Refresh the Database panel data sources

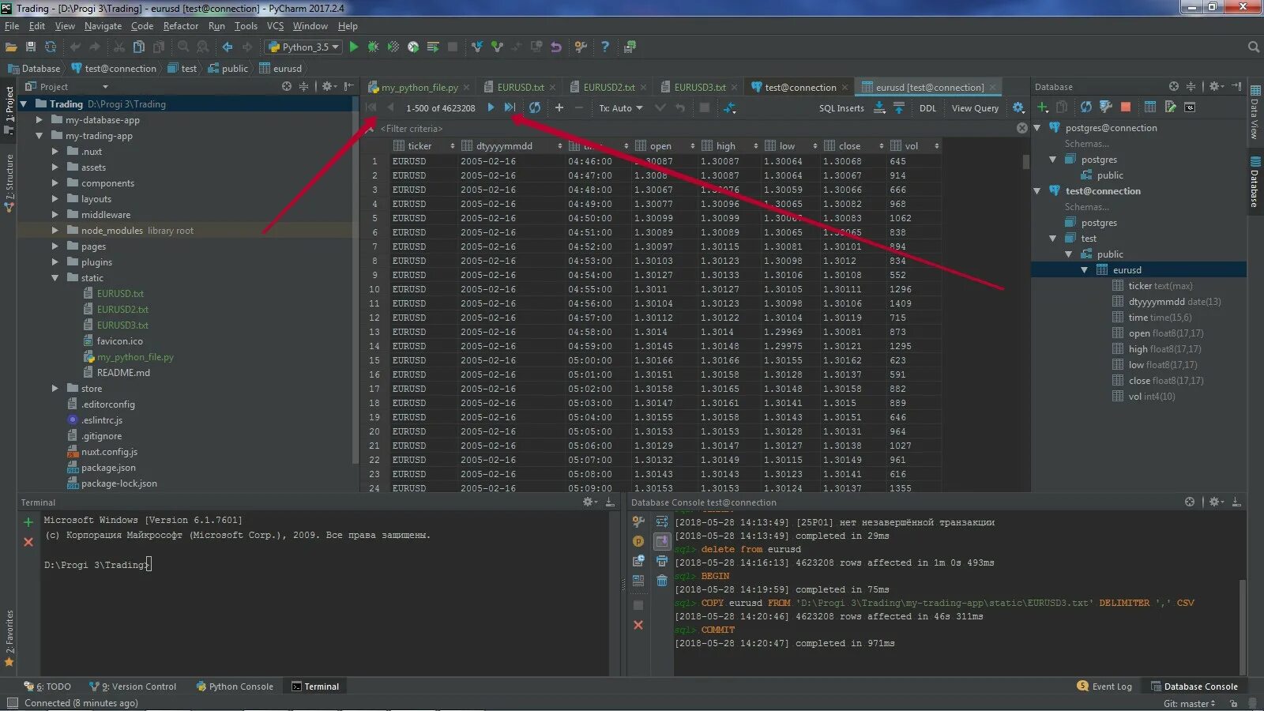(x=1086, y=107)
